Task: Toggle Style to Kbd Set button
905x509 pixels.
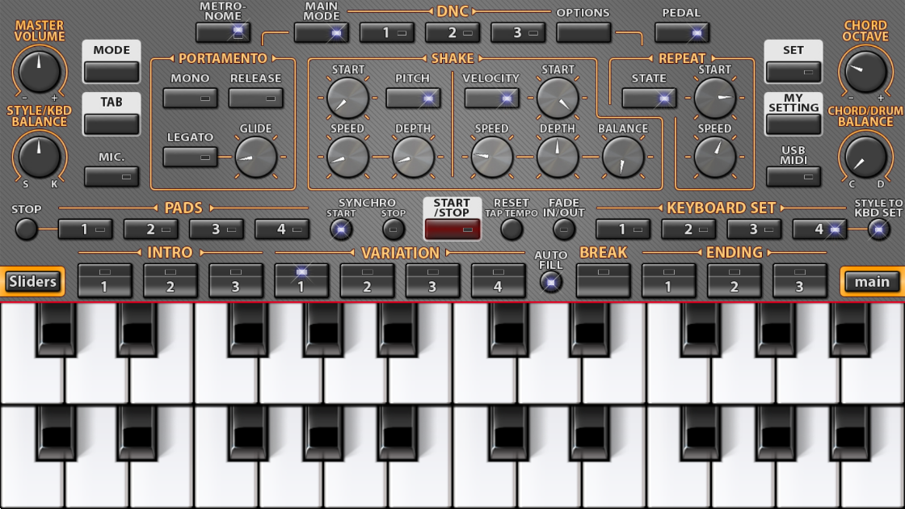Action: [x=878, y=229]
